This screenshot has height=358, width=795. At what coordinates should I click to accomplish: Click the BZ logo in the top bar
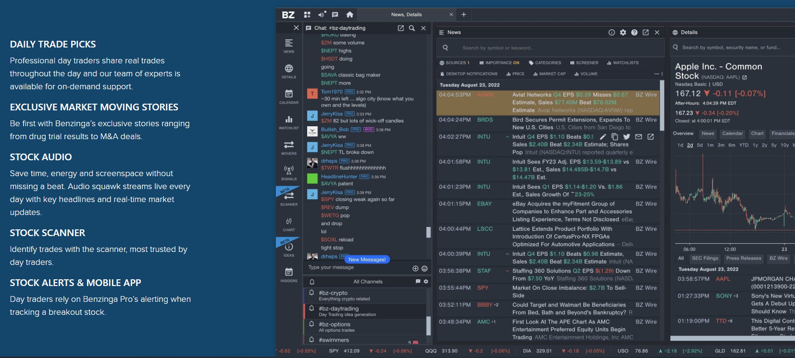coord(288,15)
